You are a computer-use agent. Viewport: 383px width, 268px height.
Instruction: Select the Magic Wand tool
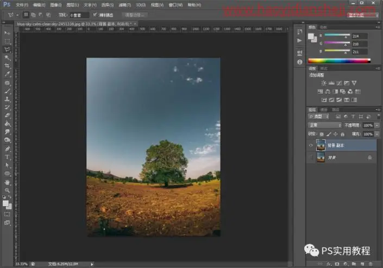(x=7, y=58)
